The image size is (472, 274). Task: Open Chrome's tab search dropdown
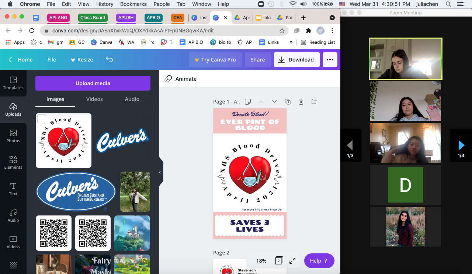pyautogui.click(x=332, y=18)
